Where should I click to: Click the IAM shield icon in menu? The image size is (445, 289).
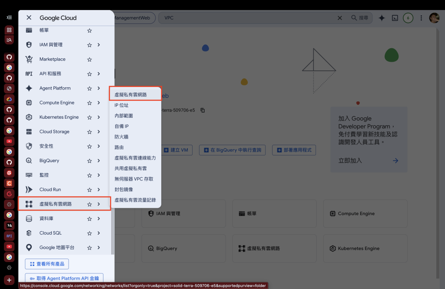29,45
